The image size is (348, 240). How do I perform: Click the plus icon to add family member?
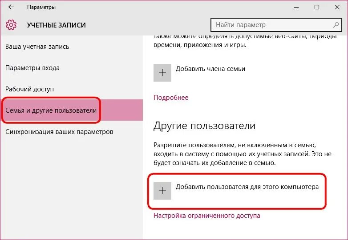click(x=162, y=73)
